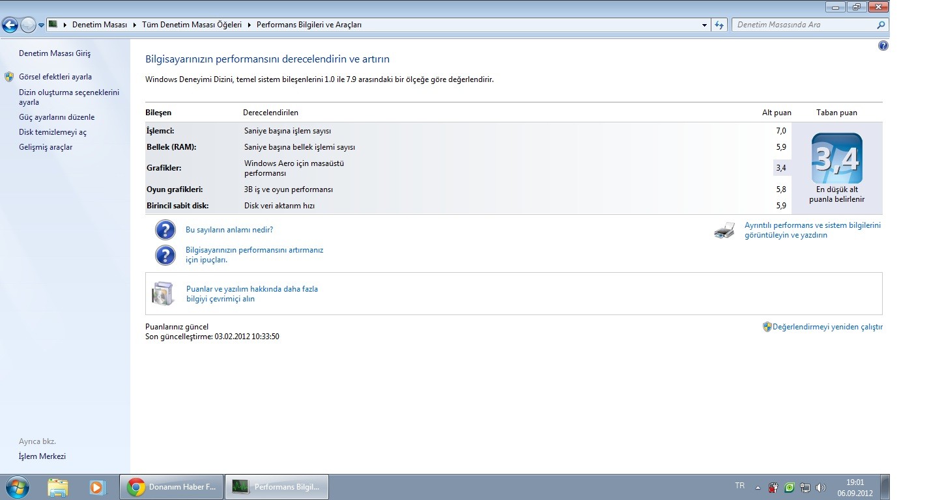Click question icon beside performance tips link

point(165,255)
